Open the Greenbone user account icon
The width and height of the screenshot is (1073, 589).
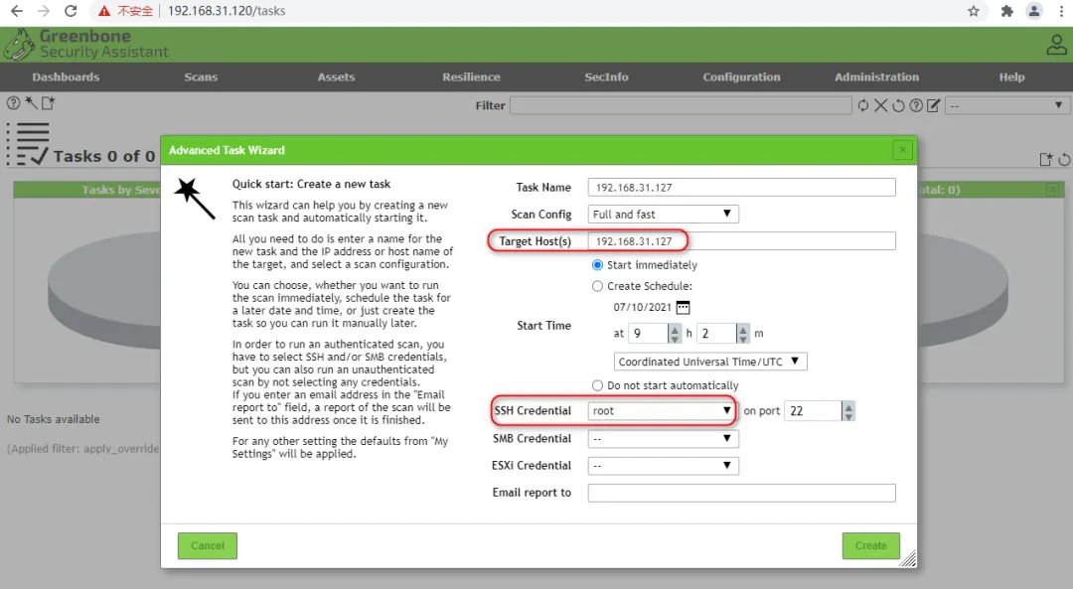point(1056,45)
